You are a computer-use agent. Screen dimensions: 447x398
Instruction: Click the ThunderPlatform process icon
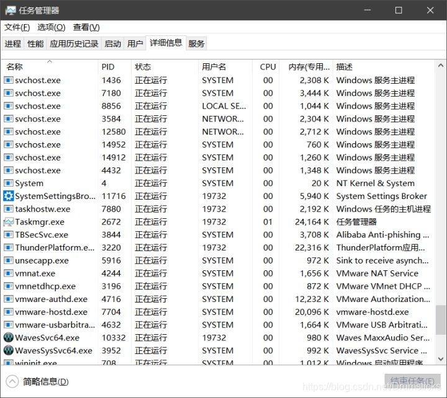(x=9, y=247)
